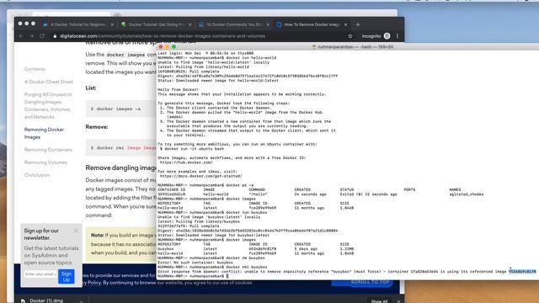The height and width of the screenshot is (303, 539).
Task: Close the 'Docker Tutorial: Get Going' tab
Action: tap(190, 24)
